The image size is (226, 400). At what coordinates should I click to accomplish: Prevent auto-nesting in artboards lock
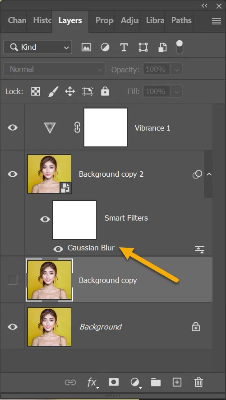[x=88, y=91]
